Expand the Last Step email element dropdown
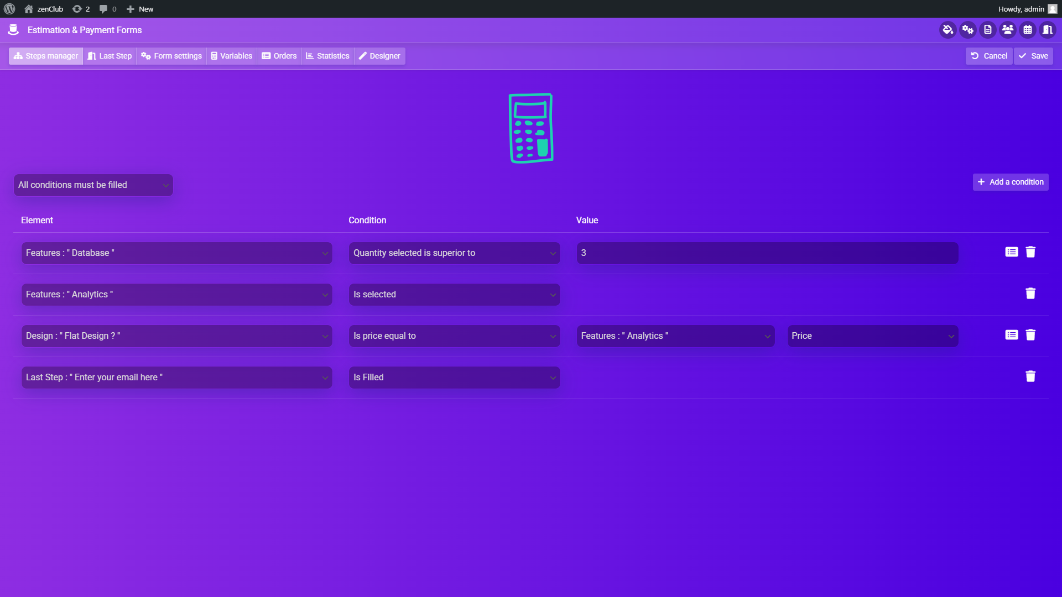The width and height of the screenshot is (1062, 597). (177, 378)
